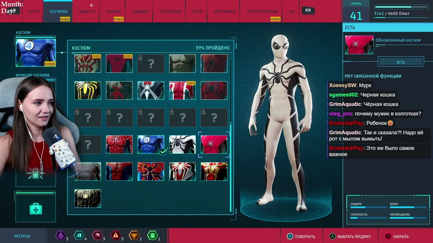The width and height of the screenshot is (433, 243).
Task: Select the teal city buildings resource token
Action: [78, 235]
